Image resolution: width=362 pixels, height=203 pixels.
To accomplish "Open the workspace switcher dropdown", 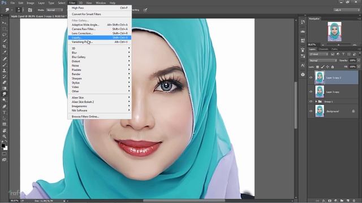I will [x=347, y=10].
